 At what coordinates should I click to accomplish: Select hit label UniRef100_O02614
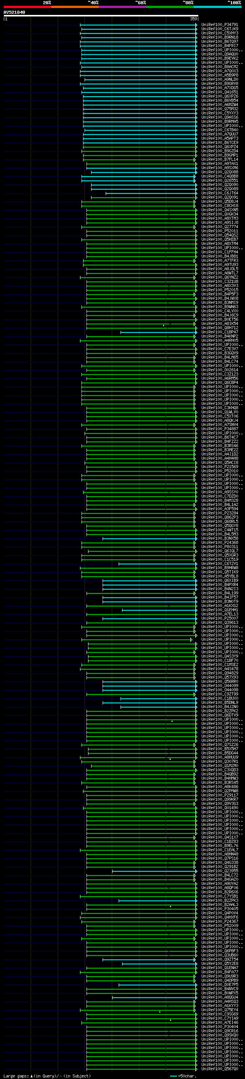(219, 370)
